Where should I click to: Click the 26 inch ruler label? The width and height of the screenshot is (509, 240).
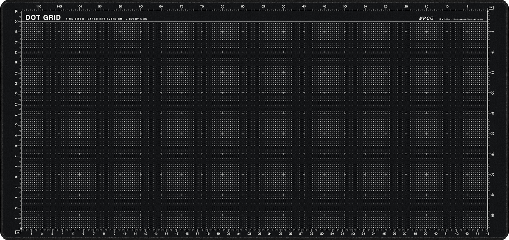(x=291, y=234)
